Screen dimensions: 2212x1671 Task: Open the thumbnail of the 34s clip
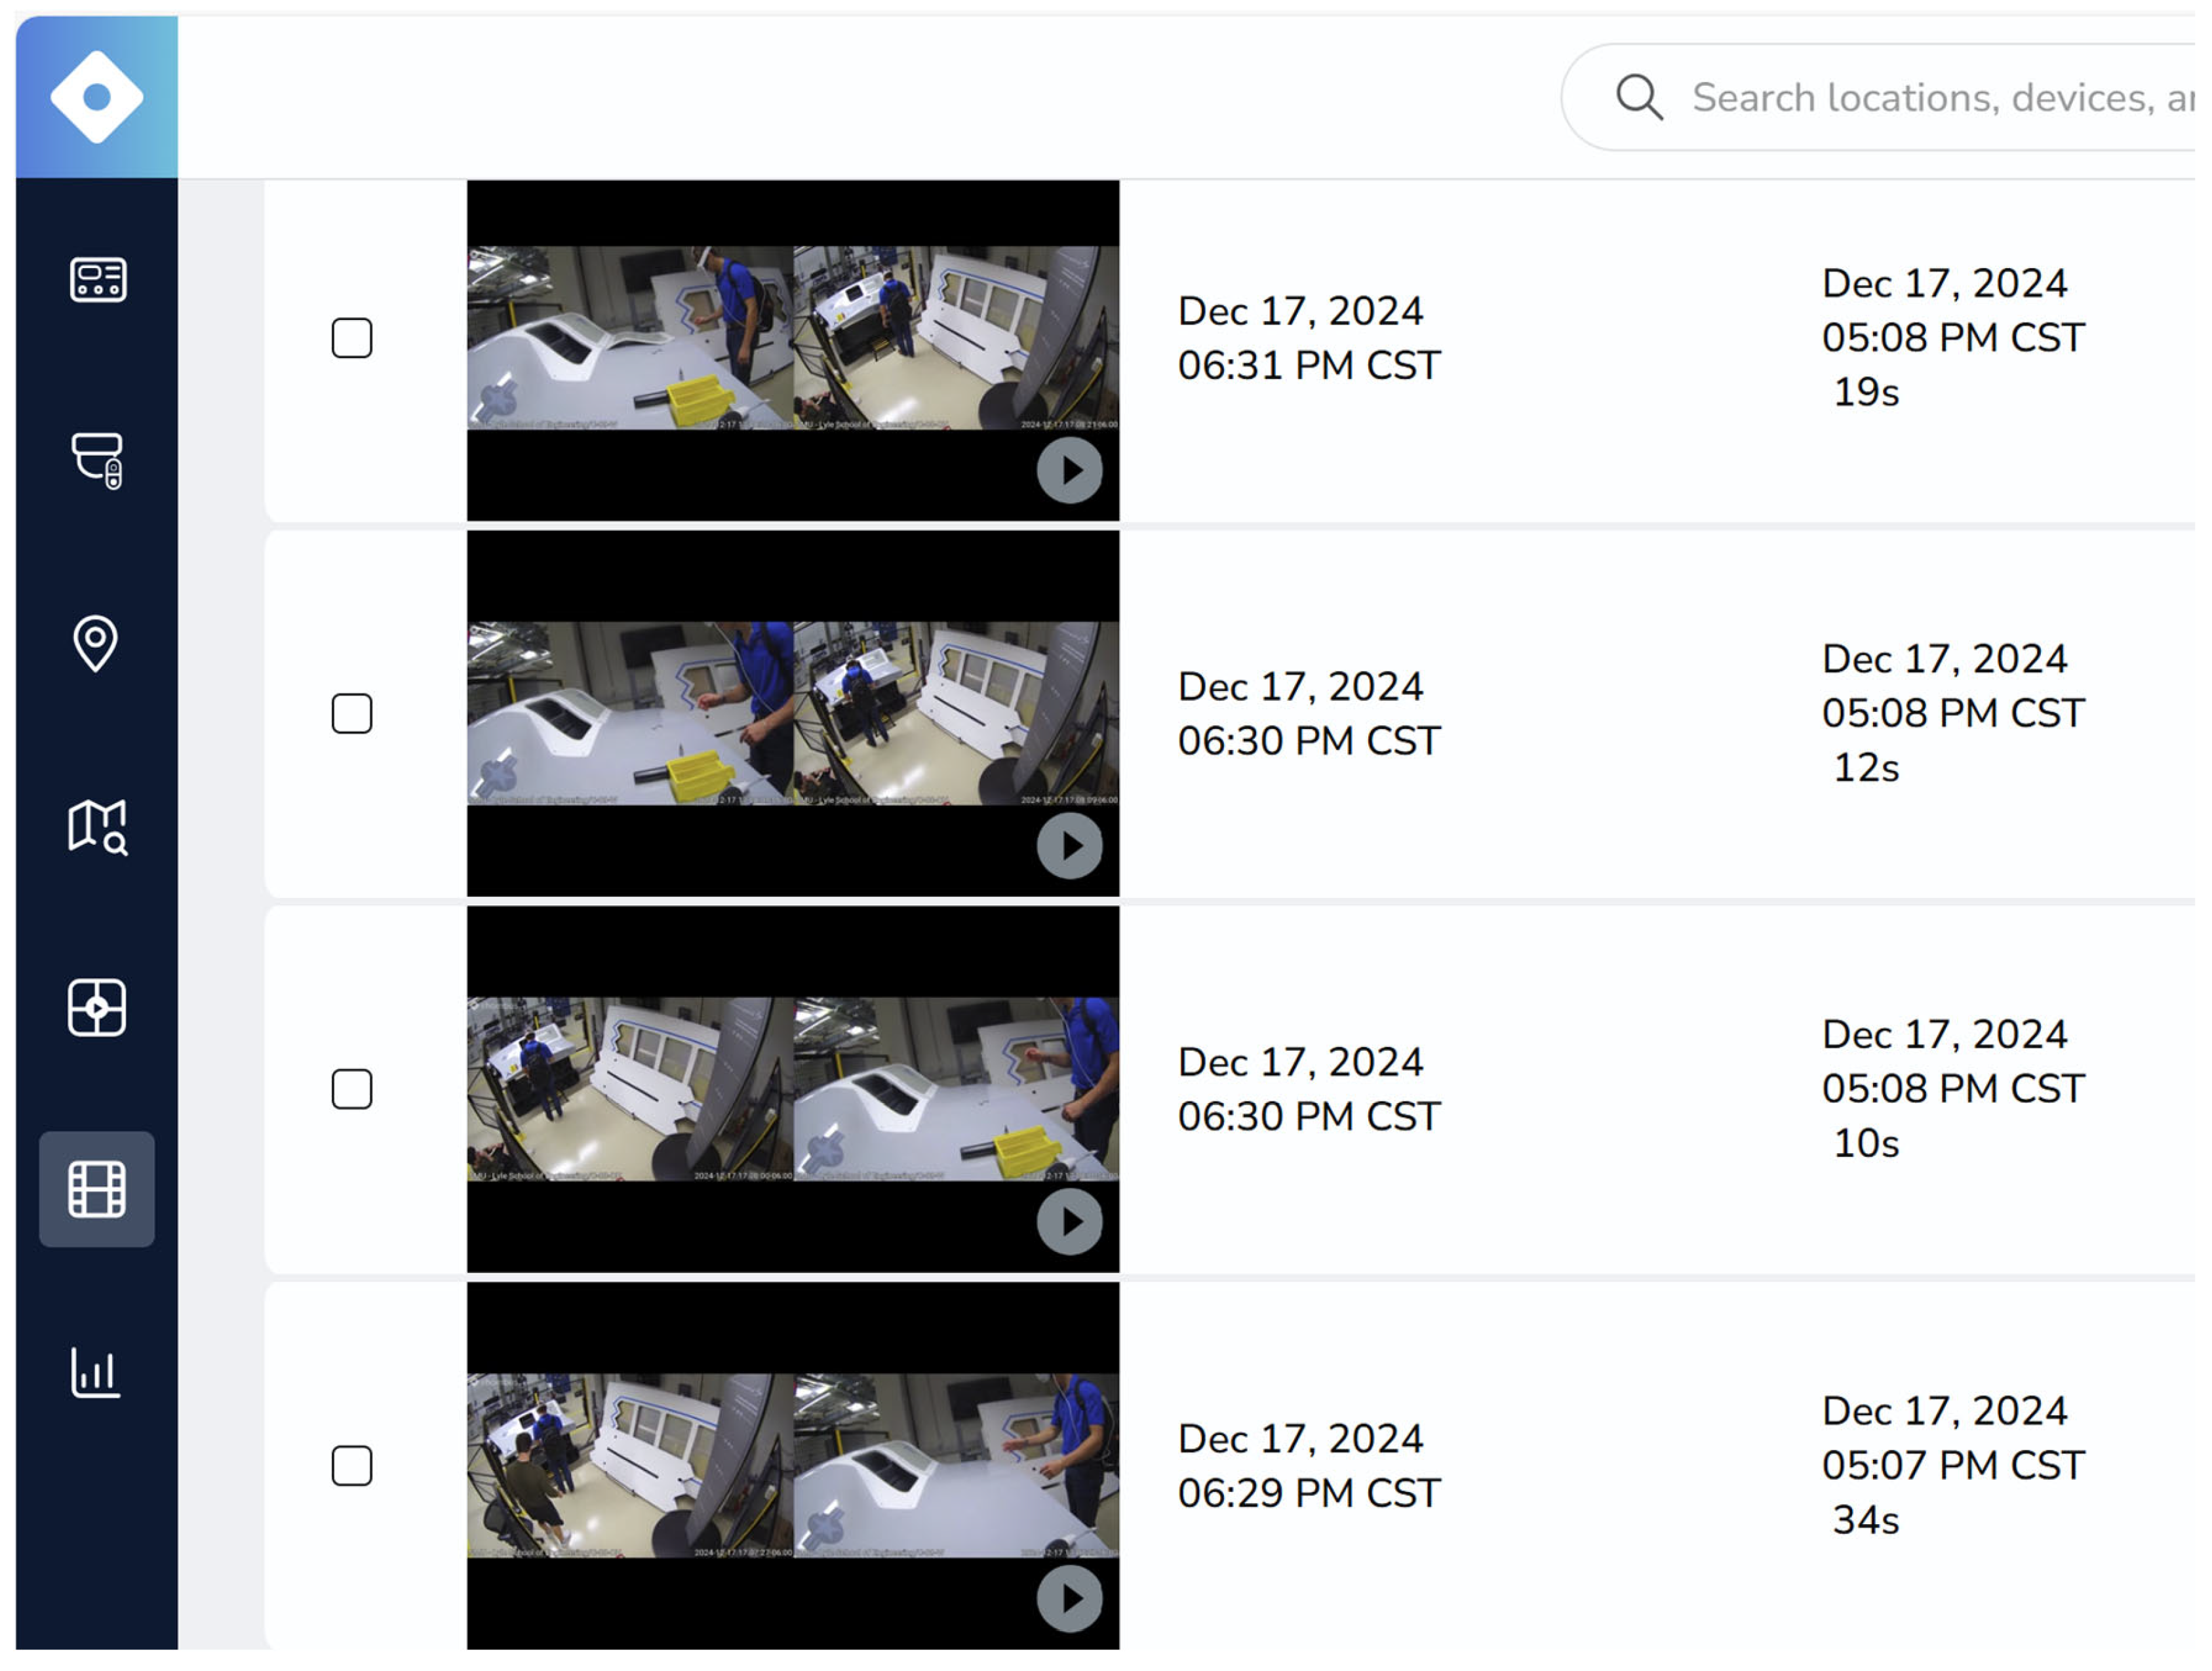click(780, 1466)
